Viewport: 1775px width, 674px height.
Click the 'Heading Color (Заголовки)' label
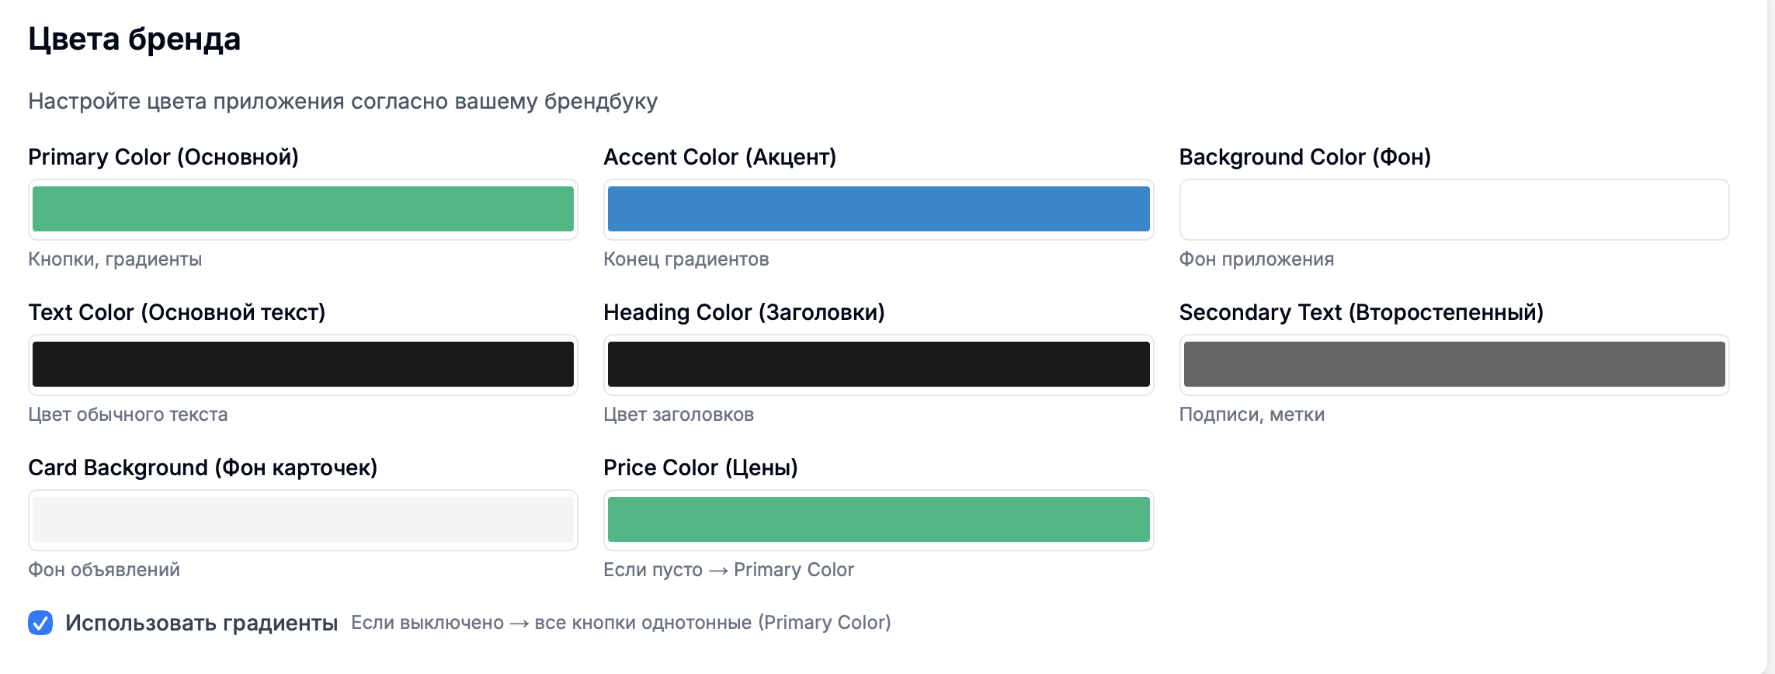coord(744,312)
